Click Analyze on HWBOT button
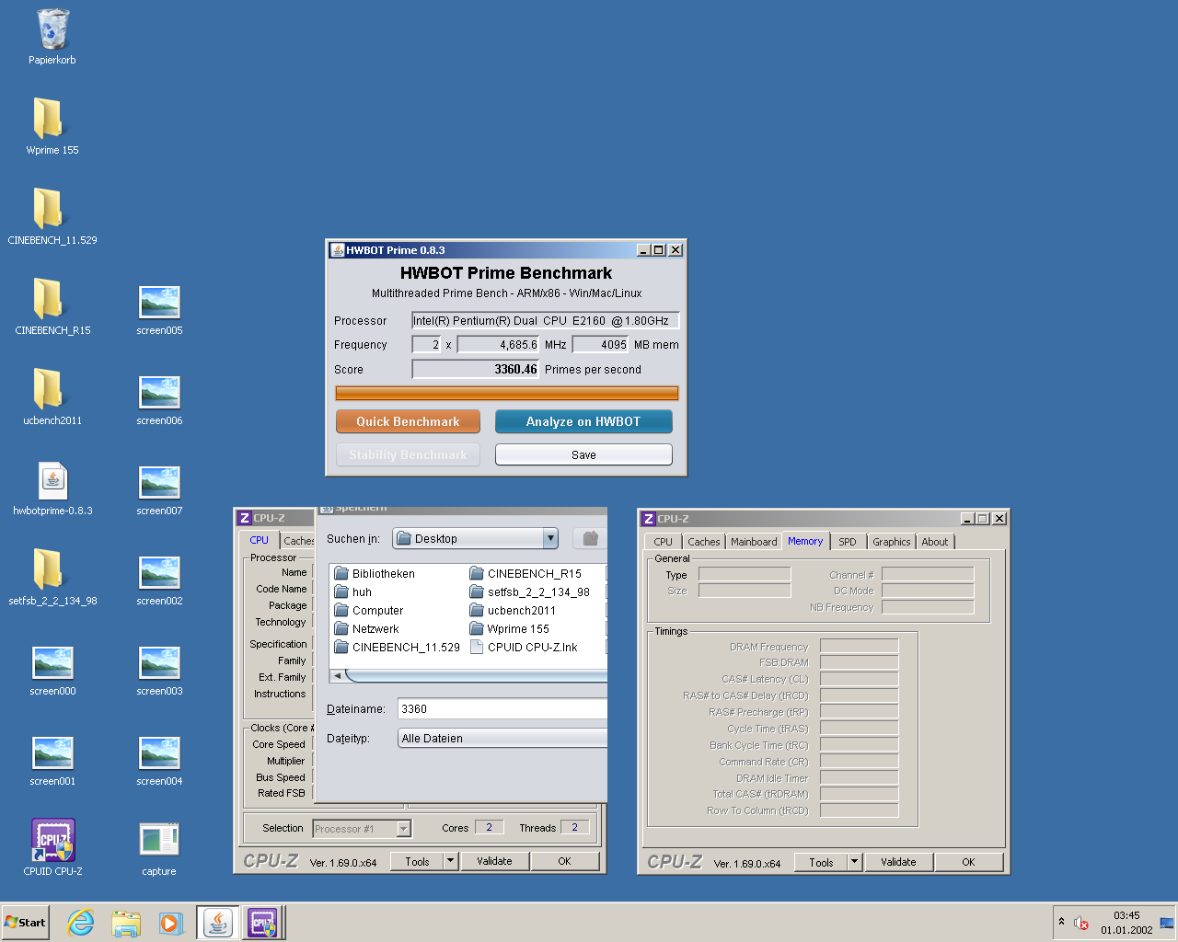1178x942 pixels. (583, 421)
